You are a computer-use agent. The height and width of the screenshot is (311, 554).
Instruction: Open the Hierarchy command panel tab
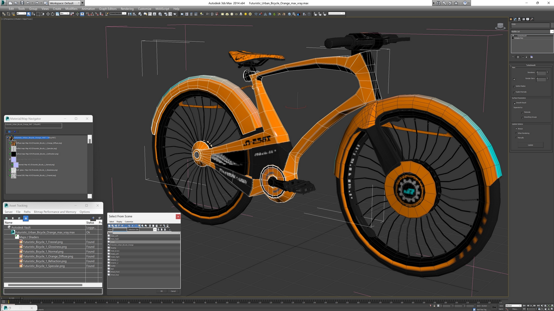(x=519, y=19)
